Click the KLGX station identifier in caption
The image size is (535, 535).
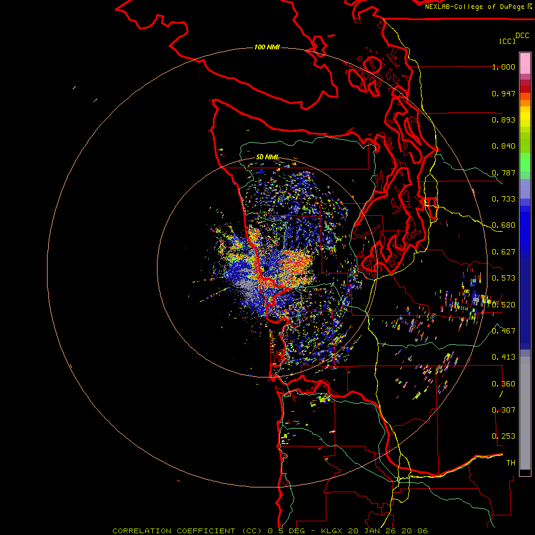332,531
